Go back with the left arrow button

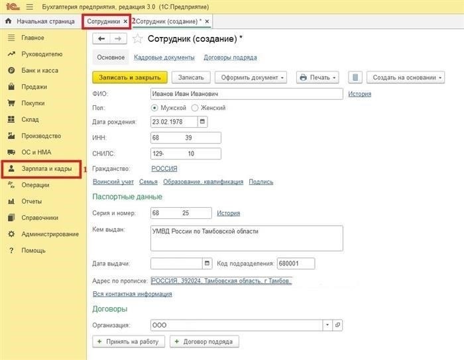pyautogui.click(x=101, y=38)
